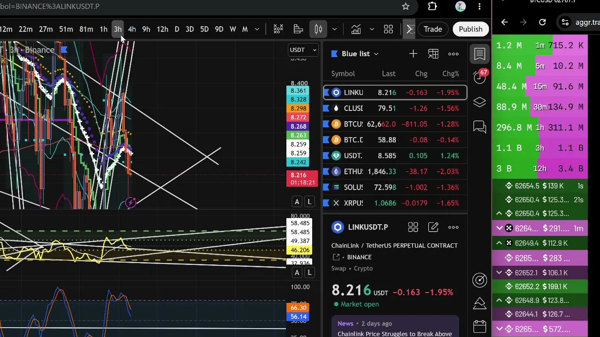600x337 pixels.
Task: Sort watchlist by Symbol column
Action: coord(343,73)
